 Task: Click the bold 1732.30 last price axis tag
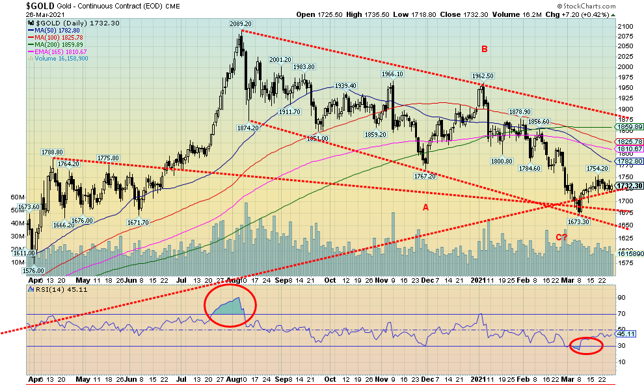pyautogui.click(x=630, y=186)
